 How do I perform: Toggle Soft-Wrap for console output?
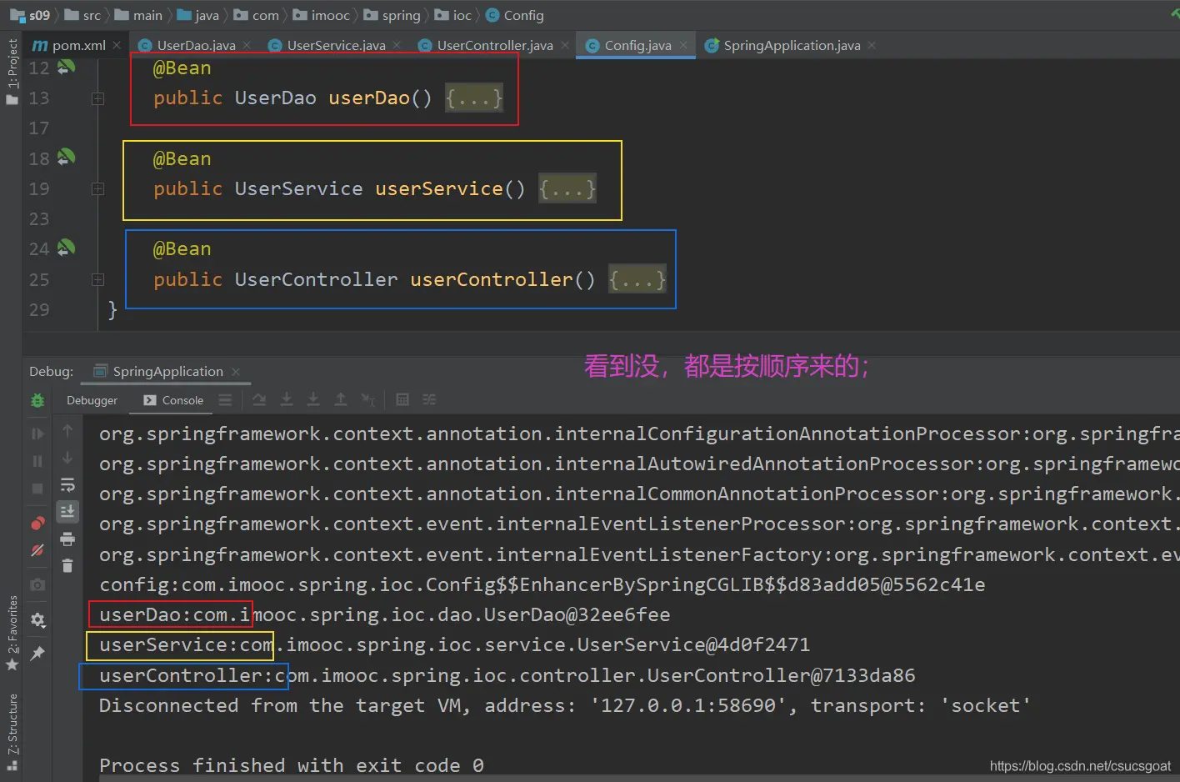pos(67,485)
